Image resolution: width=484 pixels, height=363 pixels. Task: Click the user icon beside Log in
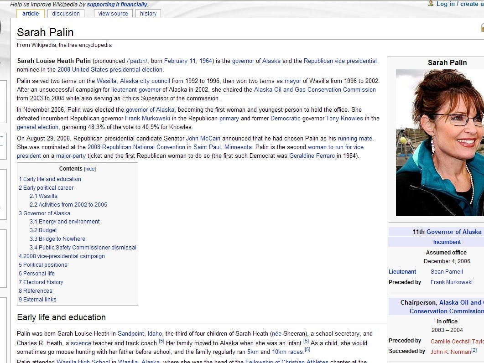431,4
